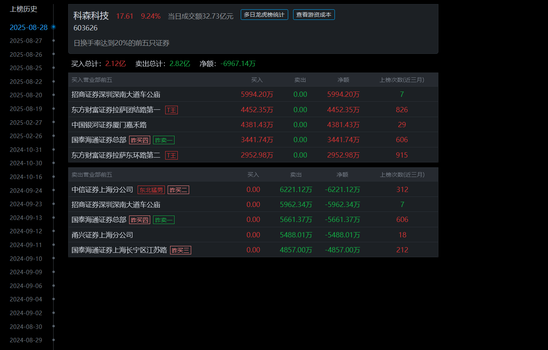Select the 2025-02-27 history date

click(x=26, y=123)
